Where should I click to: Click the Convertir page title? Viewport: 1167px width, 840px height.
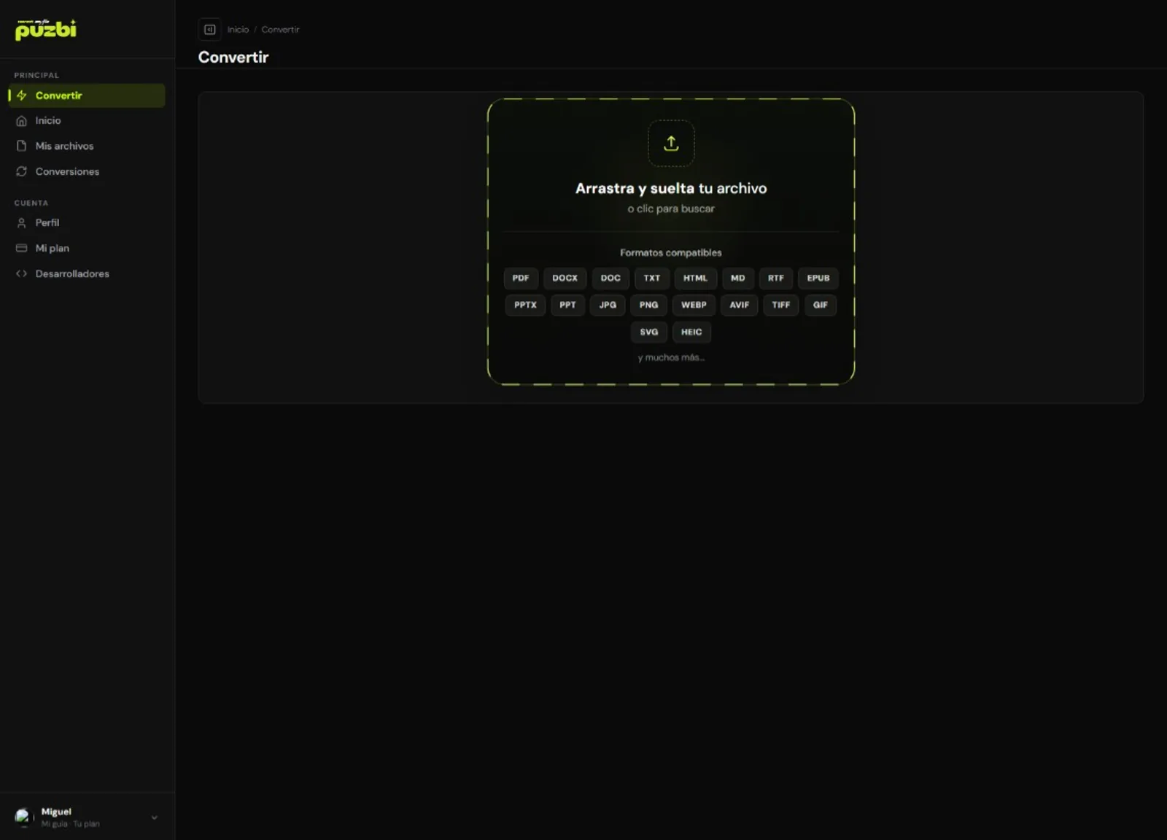[x=233, y=57]
